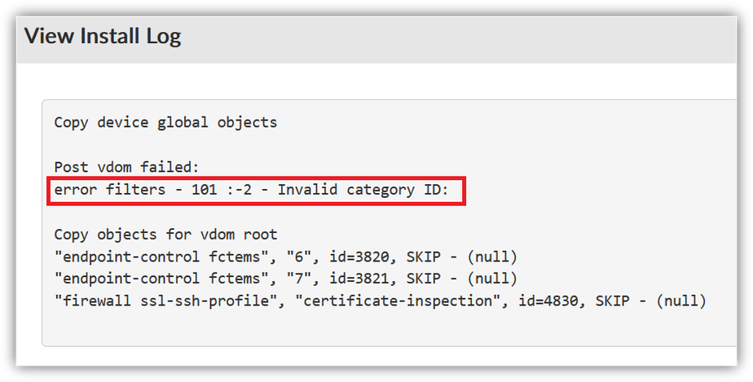Click the red-highlighted error filters line
Viewport: 753px width, 382px height.
pos(257,190)
